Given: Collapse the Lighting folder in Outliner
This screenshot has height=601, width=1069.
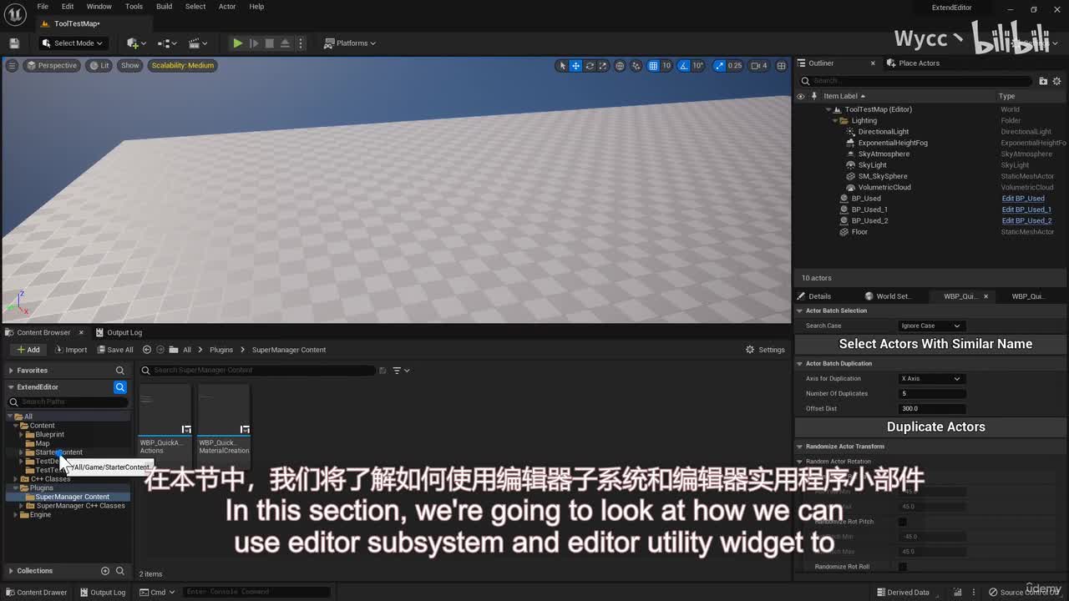Looking at the screenshot, I should (x=833, y=121).
